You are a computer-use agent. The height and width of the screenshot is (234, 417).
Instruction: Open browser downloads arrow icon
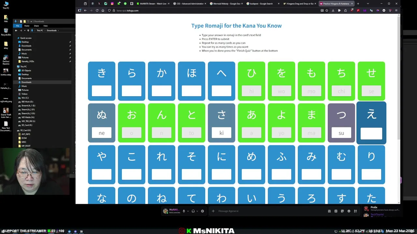[x=333, y=10]
